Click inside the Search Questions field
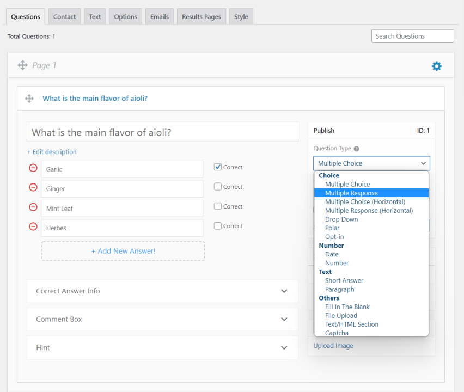The width and height of the screenshot is (464, 392). (412, 36)
